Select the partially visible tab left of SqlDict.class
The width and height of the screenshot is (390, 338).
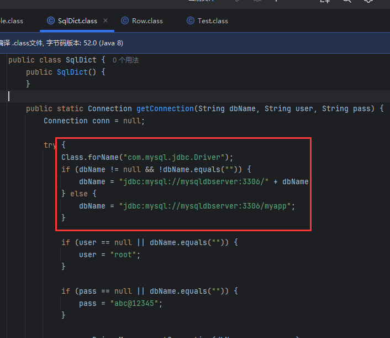pos(11,21)
